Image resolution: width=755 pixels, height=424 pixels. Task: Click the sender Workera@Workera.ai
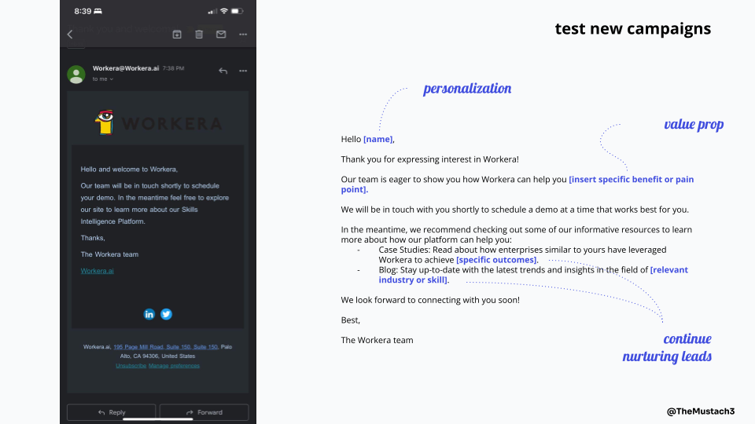pyautogui.click(x=126, y=68)
